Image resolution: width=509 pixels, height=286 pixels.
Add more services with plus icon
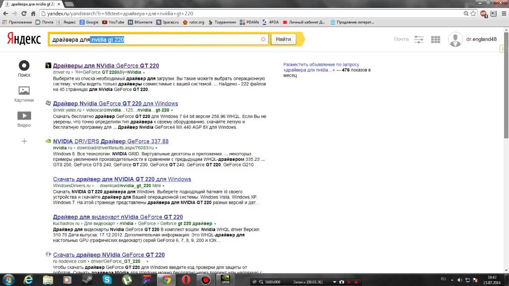(24, 141)
